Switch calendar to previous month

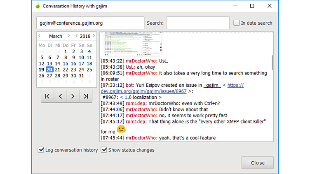pos(40,36)
